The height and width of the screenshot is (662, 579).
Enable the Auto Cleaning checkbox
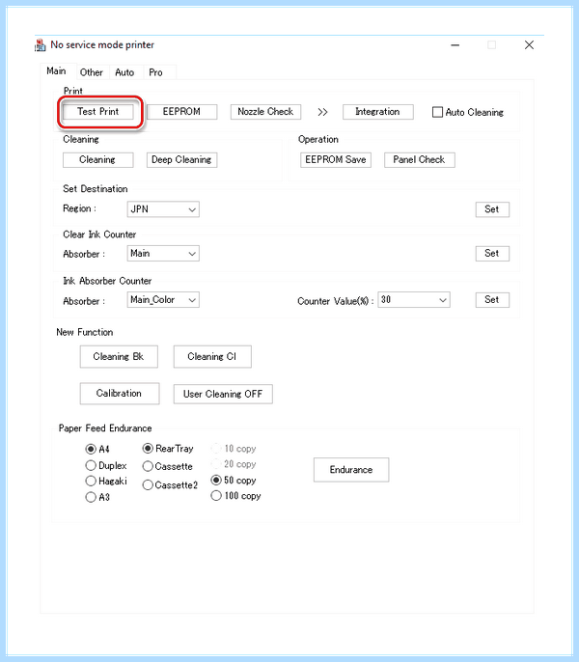point(437,112)
